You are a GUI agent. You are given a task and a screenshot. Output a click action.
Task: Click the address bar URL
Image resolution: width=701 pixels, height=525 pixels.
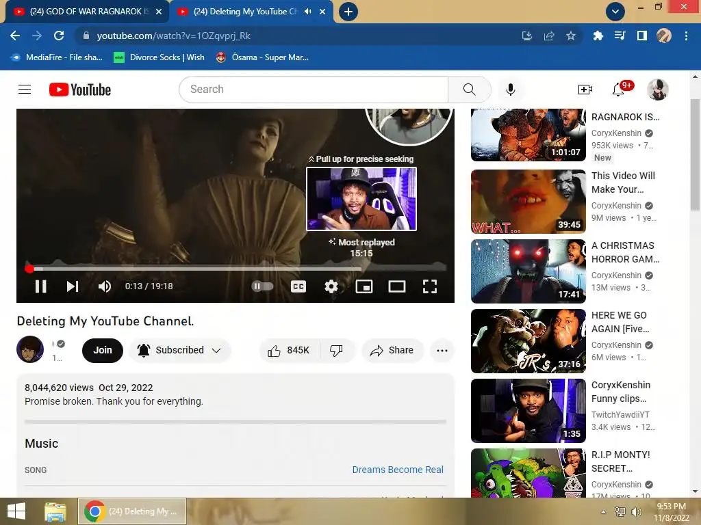click(173, 36)
